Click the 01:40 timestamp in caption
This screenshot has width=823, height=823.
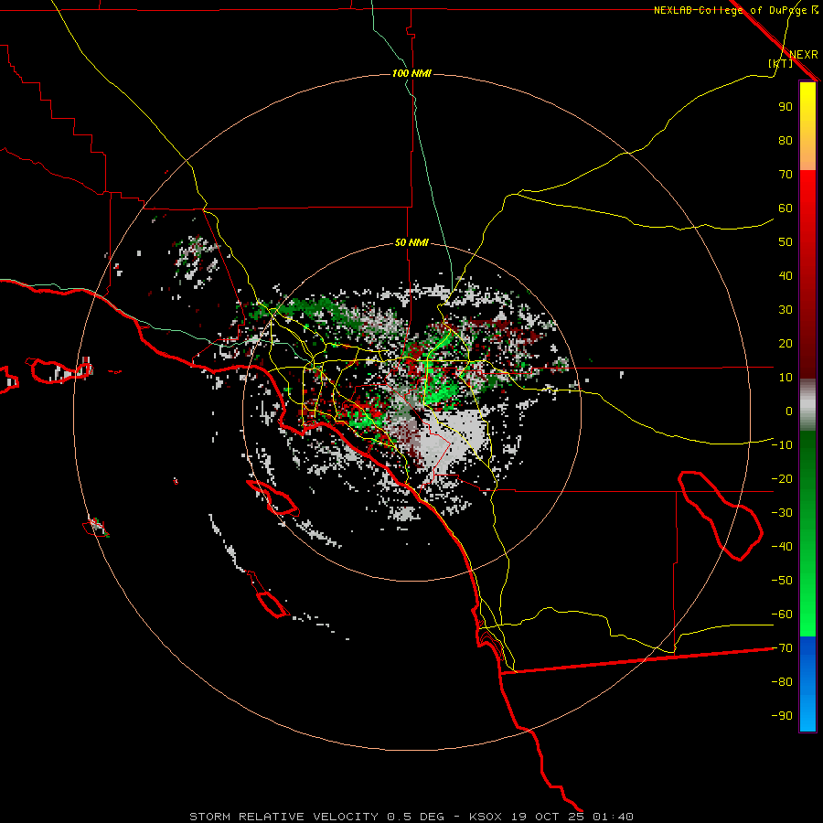[613, 817]
